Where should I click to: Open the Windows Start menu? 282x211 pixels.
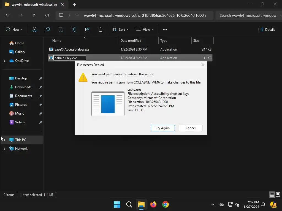pos(117,204)
